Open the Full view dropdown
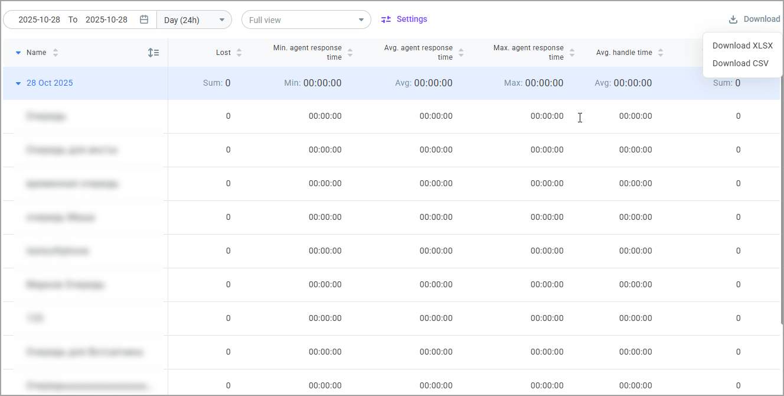The height and width of the screenshot is (396, 784). pyautogui.click(x=306, y=20)
